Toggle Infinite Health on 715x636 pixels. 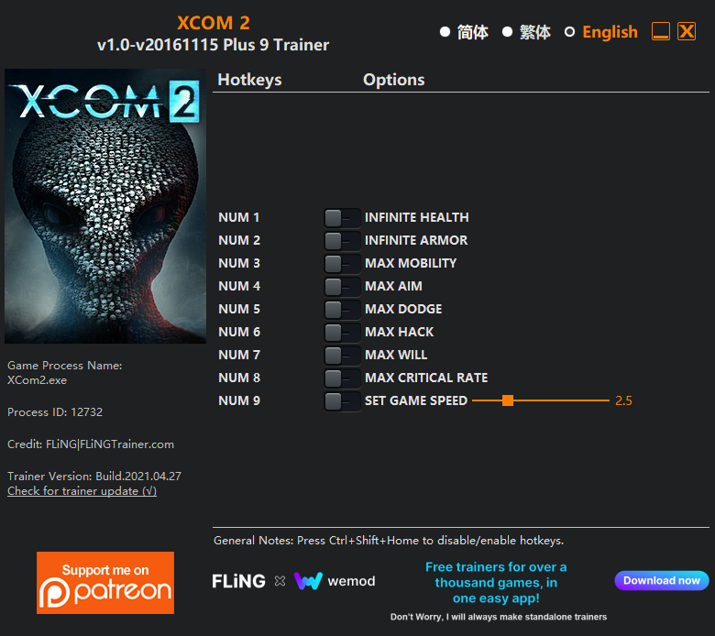tap(342, 218)
